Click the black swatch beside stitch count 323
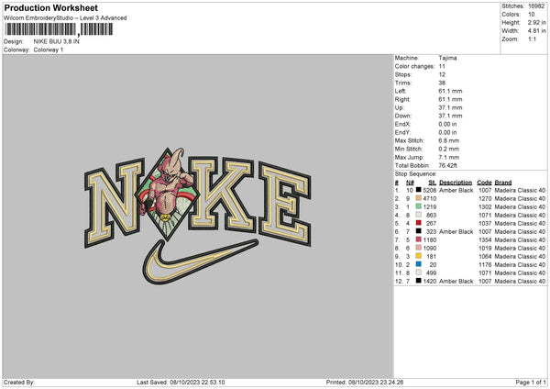Screen dimensions: 550x389 (419, 231)
